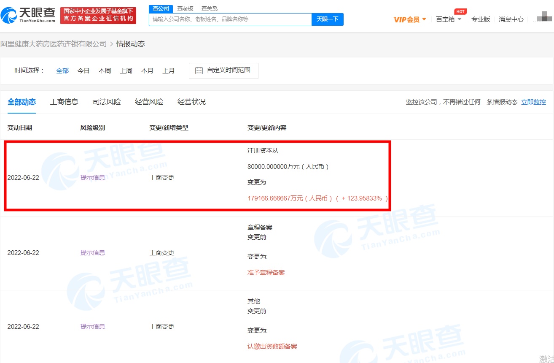The height and width of the screenshot is (363, 554).
Task: Open the 司法风险 tab
Action: (107, 102)
